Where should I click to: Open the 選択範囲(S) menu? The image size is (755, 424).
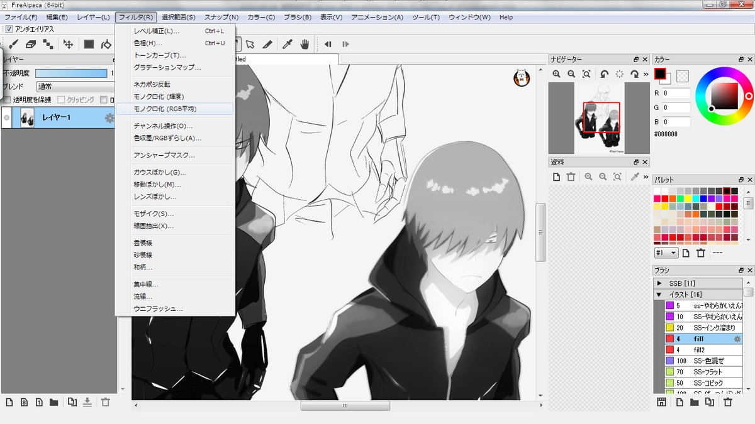pos(178,17)
